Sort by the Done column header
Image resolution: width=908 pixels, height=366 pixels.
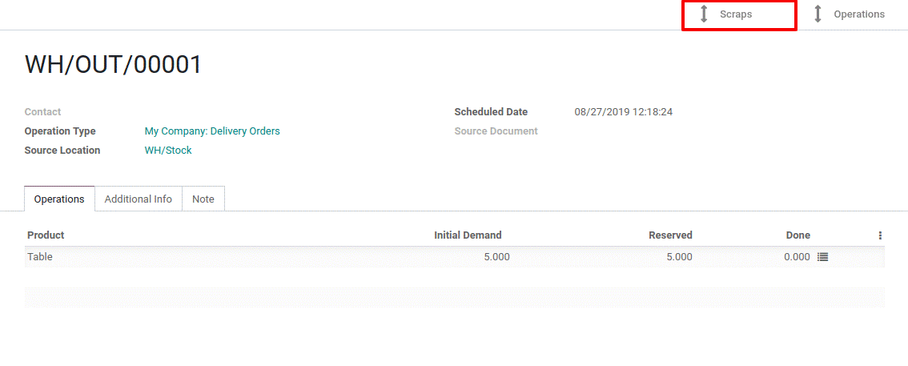point(798,235)
